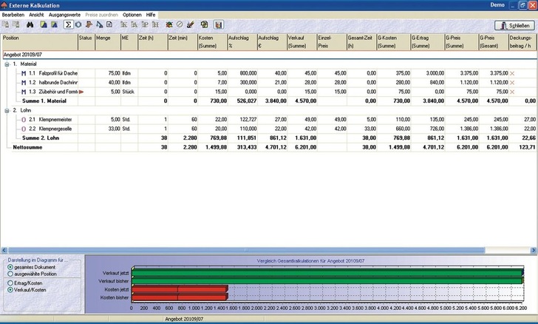Click the 'Aufschlag %' column header
The width and height of the screenshot is (538, 324).
(x=242, y=40)
